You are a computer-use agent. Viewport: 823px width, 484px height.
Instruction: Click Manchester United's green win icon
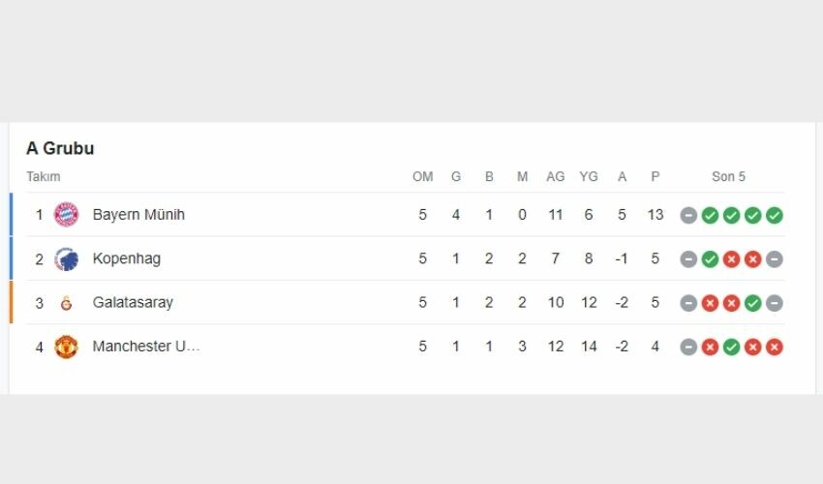(x=731, y=347)
